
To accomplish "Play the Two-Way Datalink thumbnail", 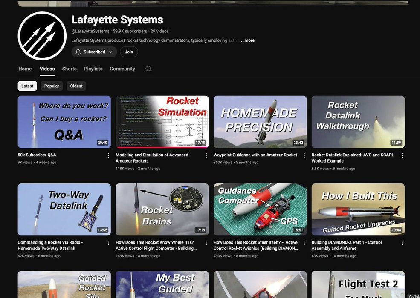I will point(64,209).
